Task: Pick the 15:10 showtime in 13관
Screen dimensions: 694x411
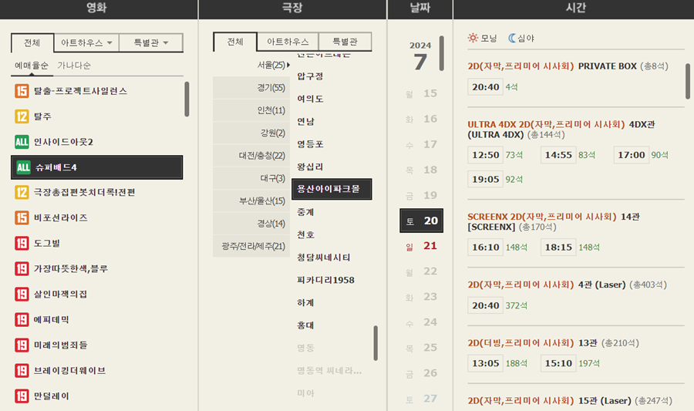Action: (x=558, y=363)
